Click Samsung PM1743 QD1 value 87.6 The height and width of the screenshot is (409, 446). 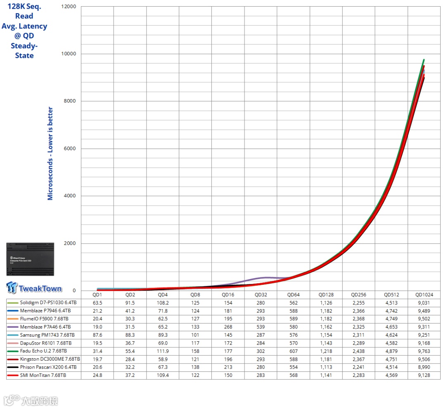97,335
